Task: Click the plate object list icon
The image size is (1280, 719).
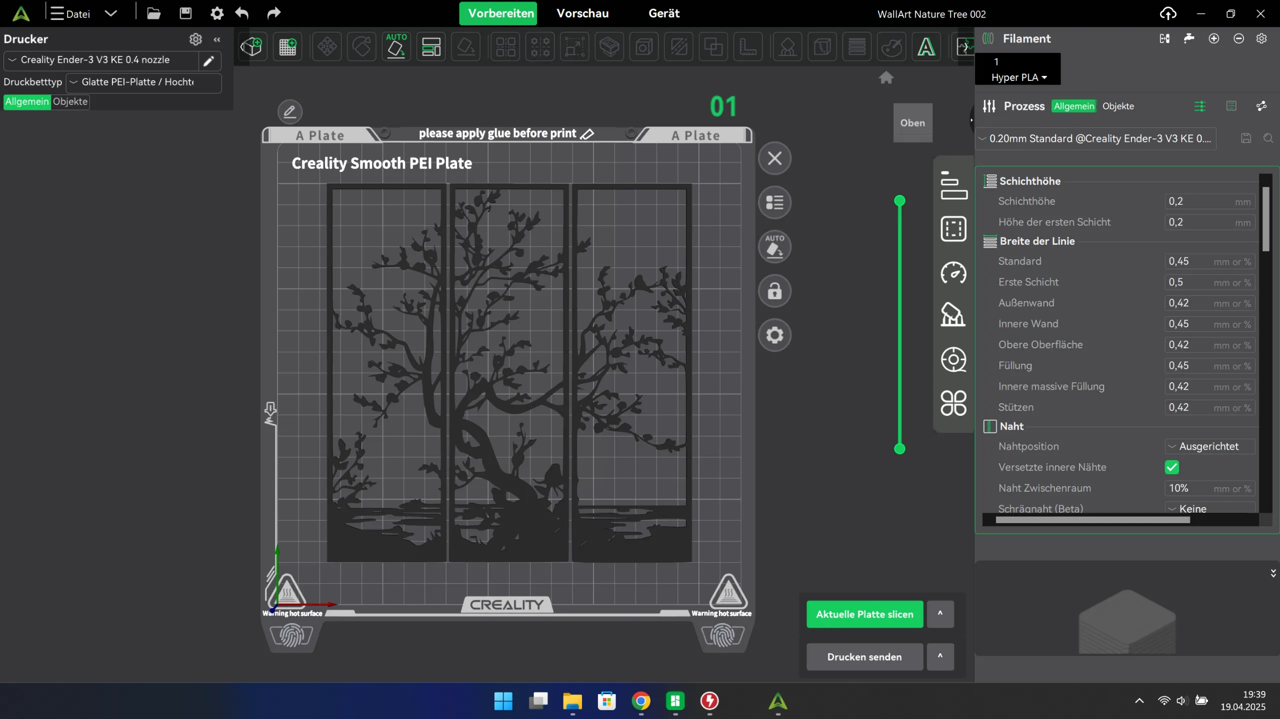Action: (x=774, y=202)
